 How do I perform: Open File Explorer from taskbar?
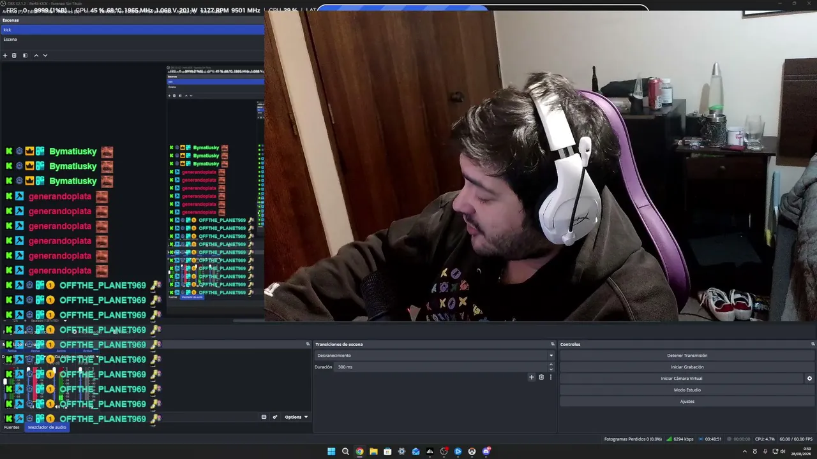pyautogui.click(x=373, y=451)
